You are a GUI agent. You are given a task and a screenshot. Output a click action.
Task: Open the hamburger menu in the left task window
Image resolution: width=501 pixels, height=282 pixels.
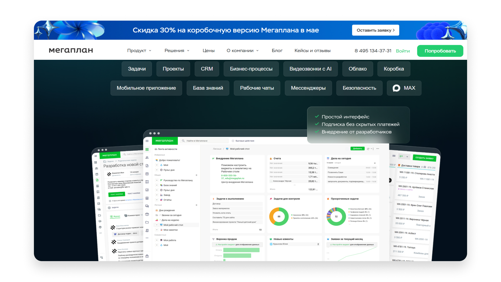(96, 156)
